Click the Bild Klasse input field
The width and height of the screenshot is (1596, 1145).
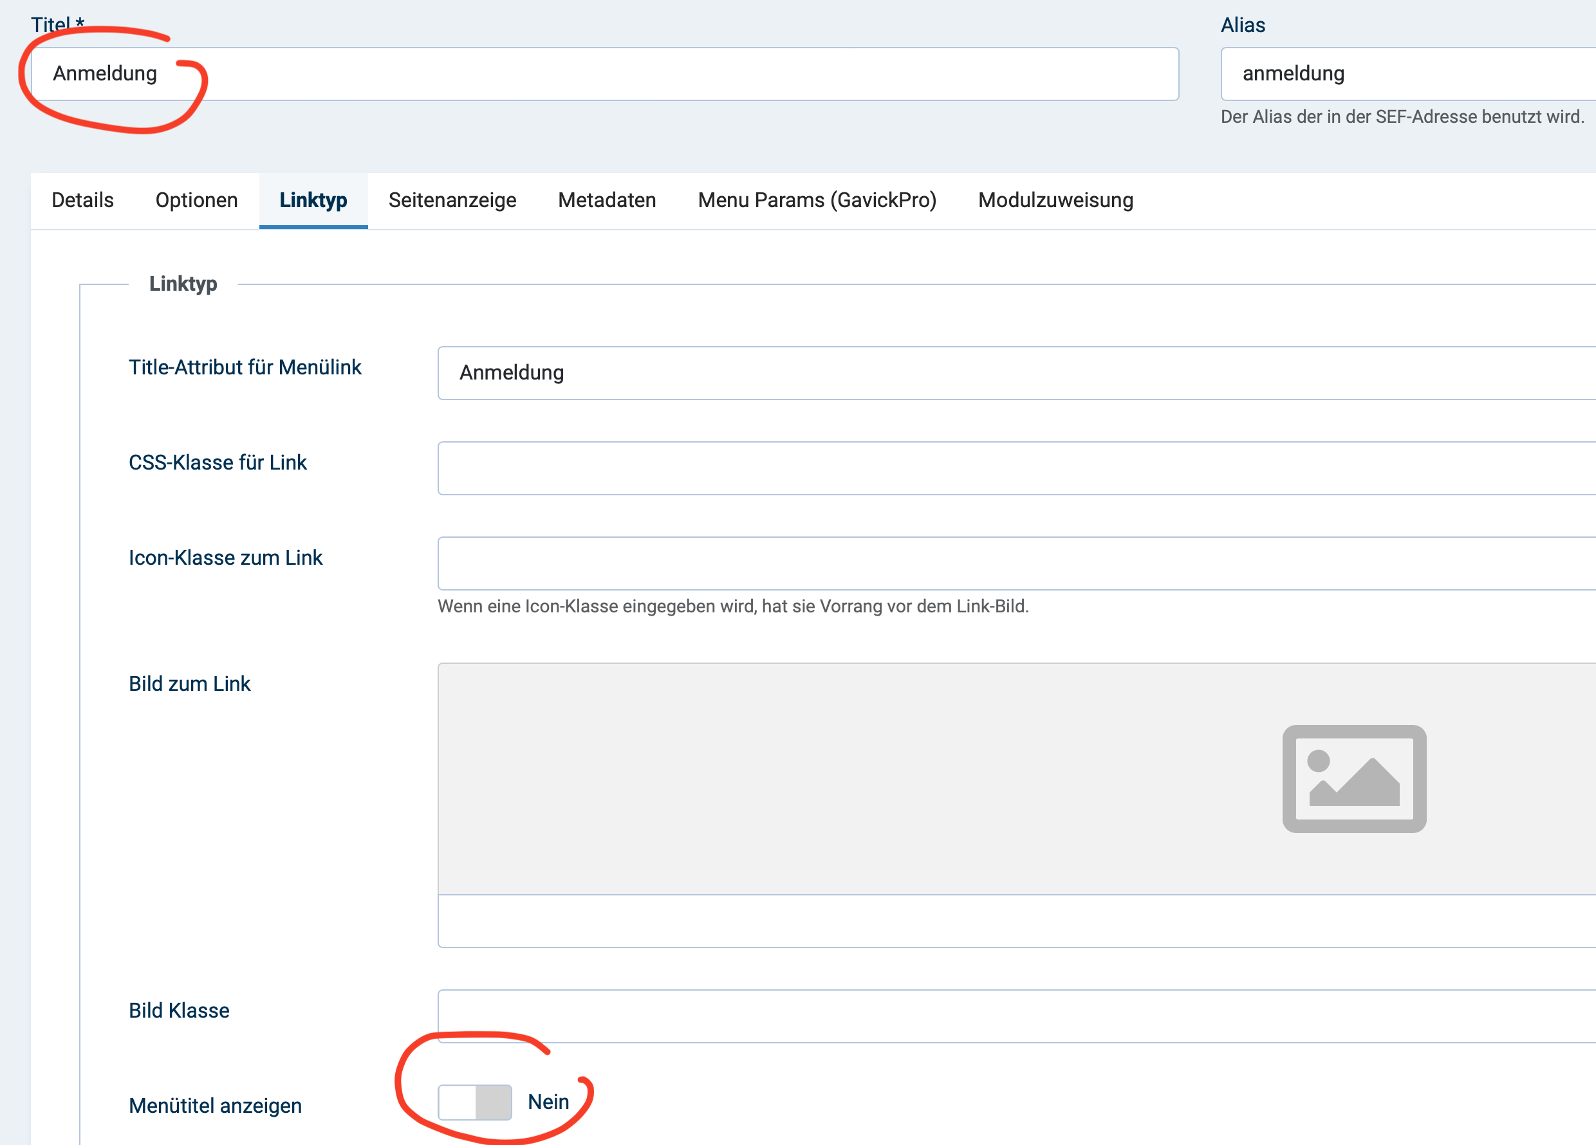[1014, 1016]
